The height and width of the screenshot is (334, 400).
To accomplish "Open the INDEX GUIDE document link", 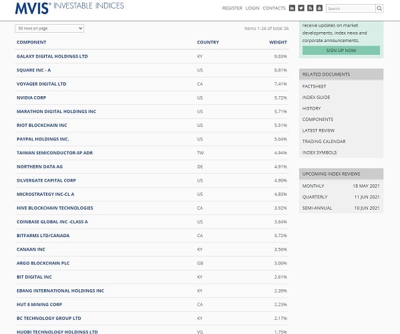I will pos(316,98).
